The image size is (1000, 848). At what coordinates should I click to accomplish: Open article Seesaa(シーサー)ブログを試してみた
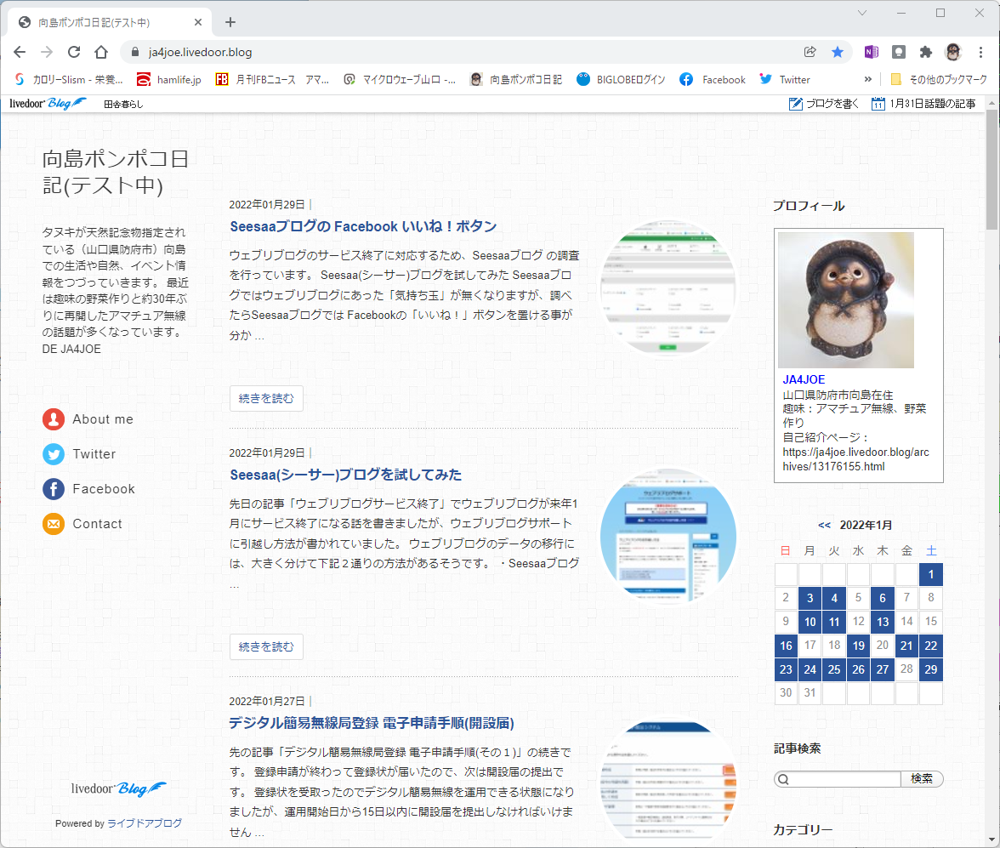click(x=345, y=475)
